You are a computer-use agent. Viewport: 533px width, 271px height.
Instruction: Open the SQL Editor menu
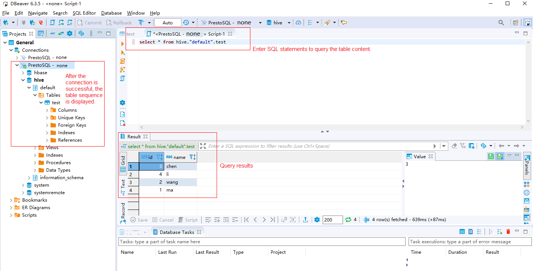click(x=84, y=13)
